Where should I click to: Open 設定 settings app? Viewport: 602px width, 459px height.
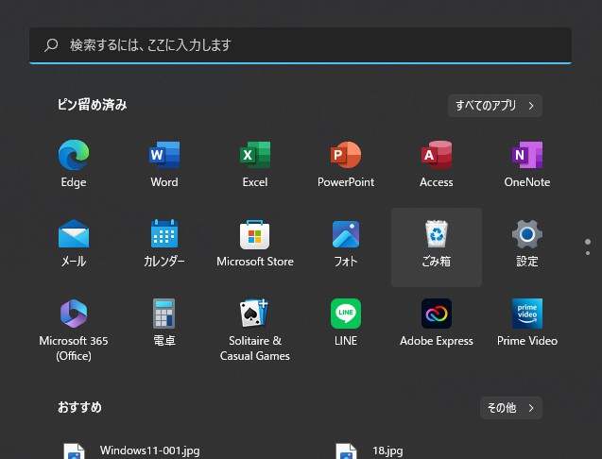tap(527, 244)
